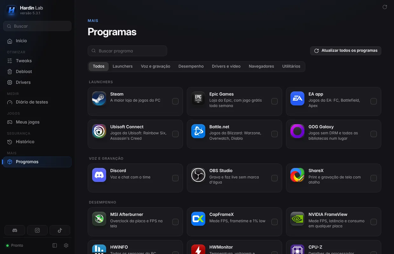394x254 pixels.
Task: Open the Drivers e vídeo tab
Action: pos(226,66)
